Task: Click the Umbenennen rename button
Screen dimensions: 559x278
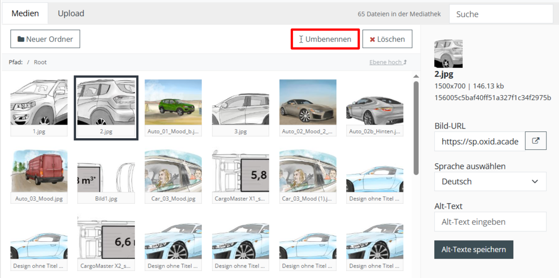Action: click(x=325, y=39)
